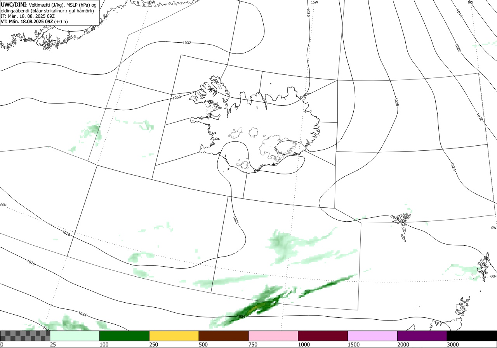Select the purple 2000–3000 legend swatch
Viewport: 497px width, 348px height.
[x=422, y=336]
